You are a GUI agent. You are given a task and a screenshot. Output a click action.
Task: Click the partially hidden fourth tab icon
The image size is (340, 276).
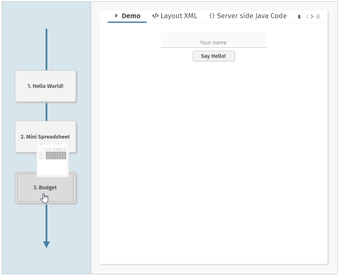click(x=299, y=16)
